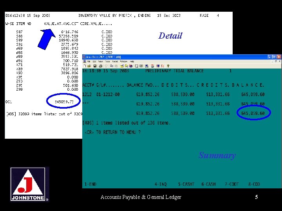Click account number '1212' in trial balance
282x211 pixels.
(87, 95)
